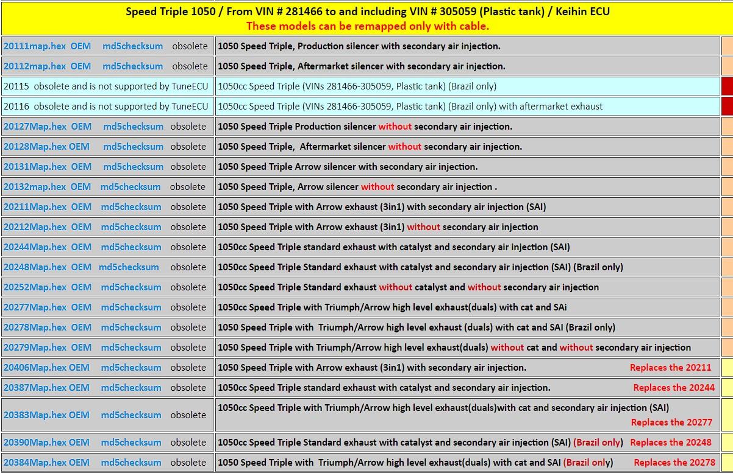This screenshot has height=473, width=733.
Task: Open the OEM link for 20244Map.hex
Action: pos(81,247)
